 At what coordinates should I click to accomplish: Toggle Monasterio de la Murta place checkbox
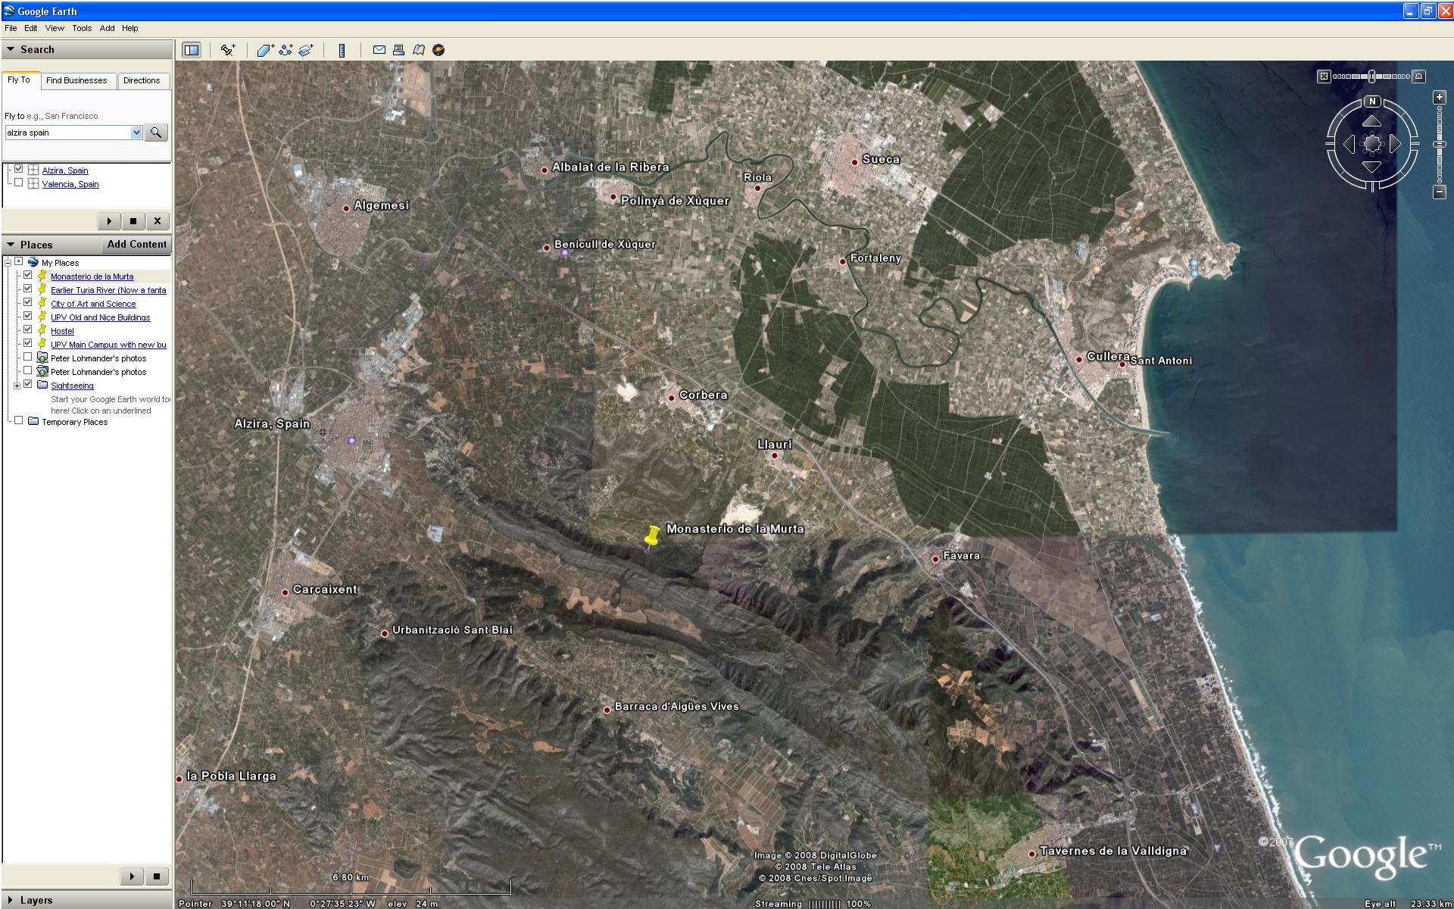(x=28, y=276)
